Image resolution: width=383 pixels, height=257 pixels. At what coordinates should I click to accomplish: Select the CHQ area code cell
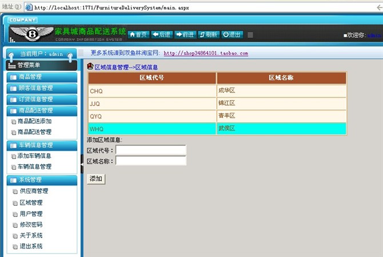[152, 91]
